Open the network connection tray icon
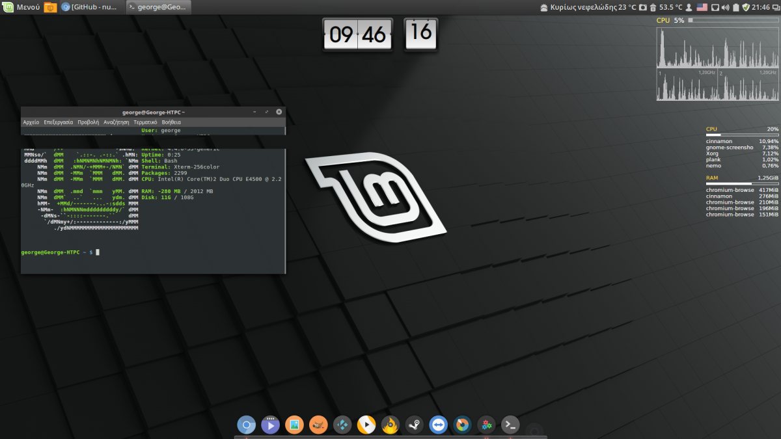Image resolution: width=781 pixels, height=439 pixels. coord(715,7)
